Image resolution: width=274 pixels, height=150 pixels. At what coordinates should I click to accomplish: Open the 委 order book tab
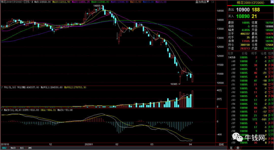238,148
